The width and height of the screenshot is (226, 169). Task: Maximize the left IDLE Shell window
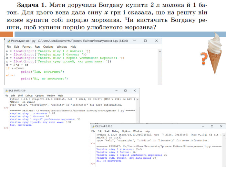[x=125, y=90]
